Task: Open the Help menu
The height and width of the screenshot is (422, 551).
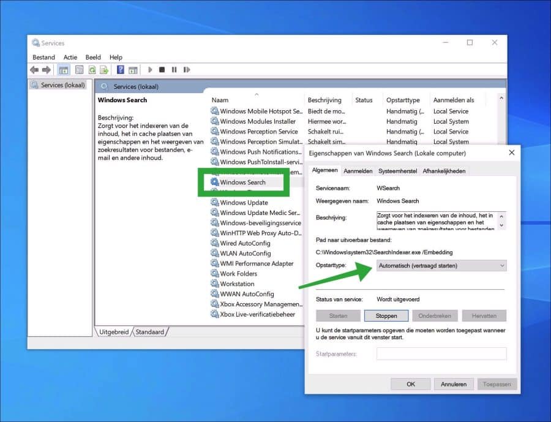Action: click(x=116, y=57)
